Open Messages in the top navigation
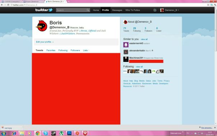217x136 pixels. pyautogui.click(x=117, y=10)
